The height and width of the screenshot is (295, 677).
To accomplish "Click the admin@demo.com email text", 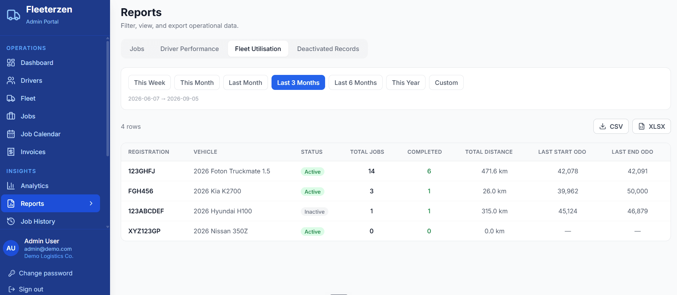I will point(48,249).
